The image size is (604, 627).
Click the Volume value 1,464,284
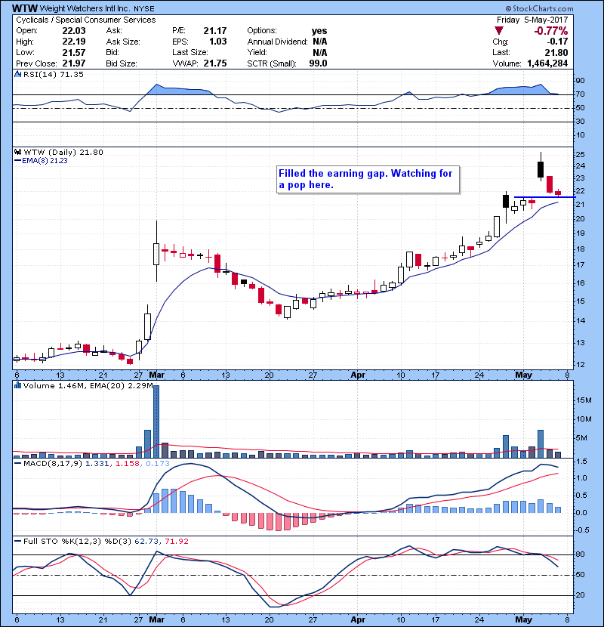[x=547, y=63]
